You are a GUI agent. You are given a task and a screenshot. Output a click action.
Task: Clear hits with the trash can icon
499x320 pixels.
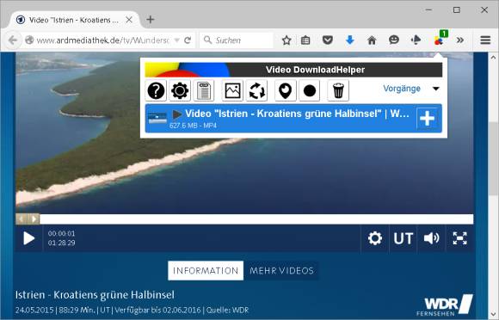pyautogui.click(x=338, y=90)
